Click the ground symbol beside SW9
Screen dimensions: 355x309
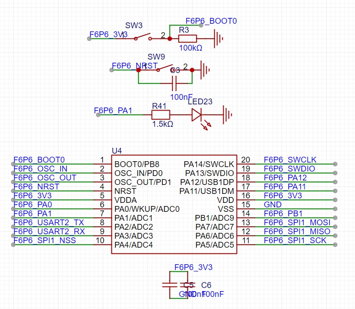pos(205,69)
